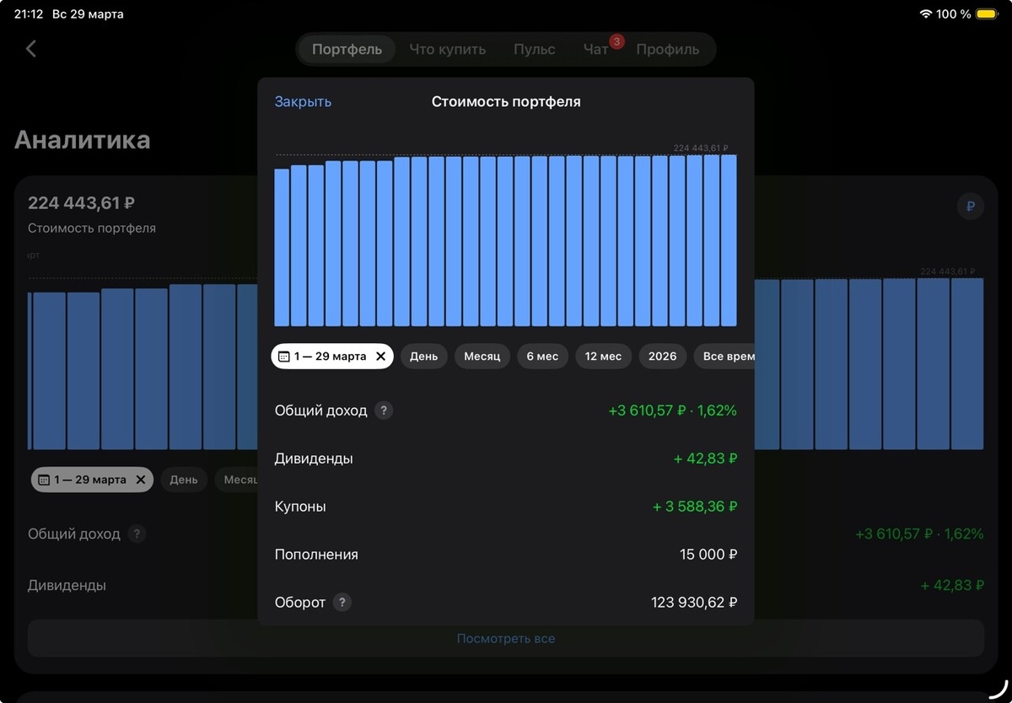Open the Профиль tab

pyautogui.click(x=669, y=49)
